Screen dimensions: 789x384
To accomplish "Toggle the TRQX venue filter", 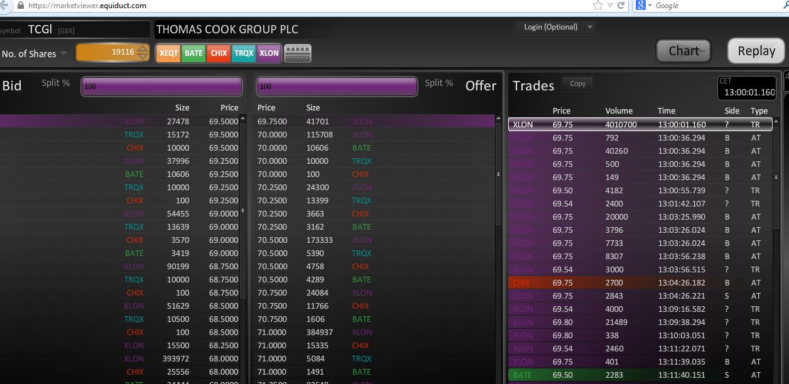I will coord(243,53).
